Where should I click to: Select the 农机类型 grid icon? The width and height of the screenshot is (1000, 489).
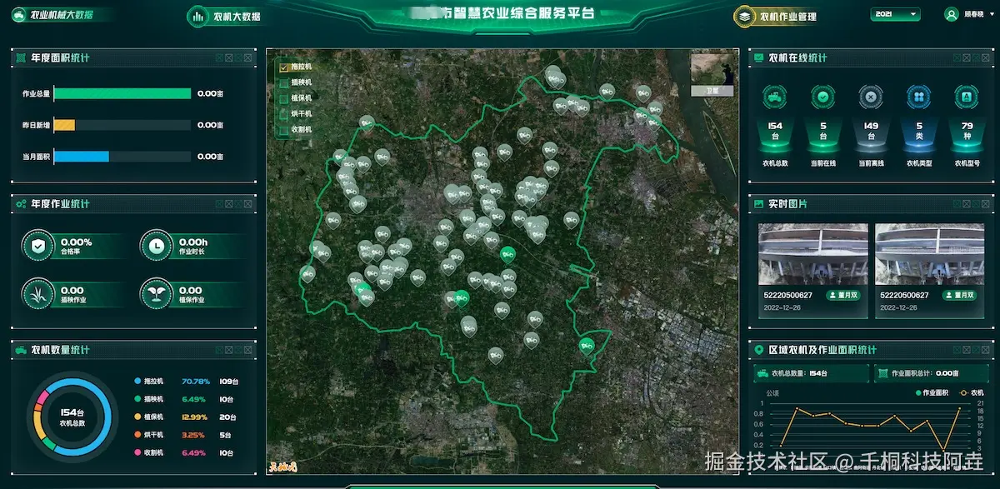click(918, 98)
